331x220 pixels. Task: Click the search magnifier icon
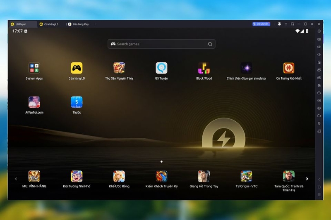click(210, 44)
